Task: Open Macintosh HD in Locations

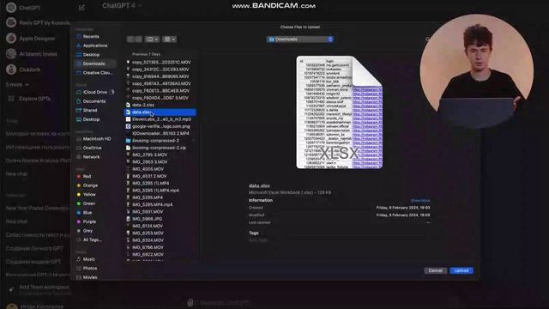Action: 97,139
